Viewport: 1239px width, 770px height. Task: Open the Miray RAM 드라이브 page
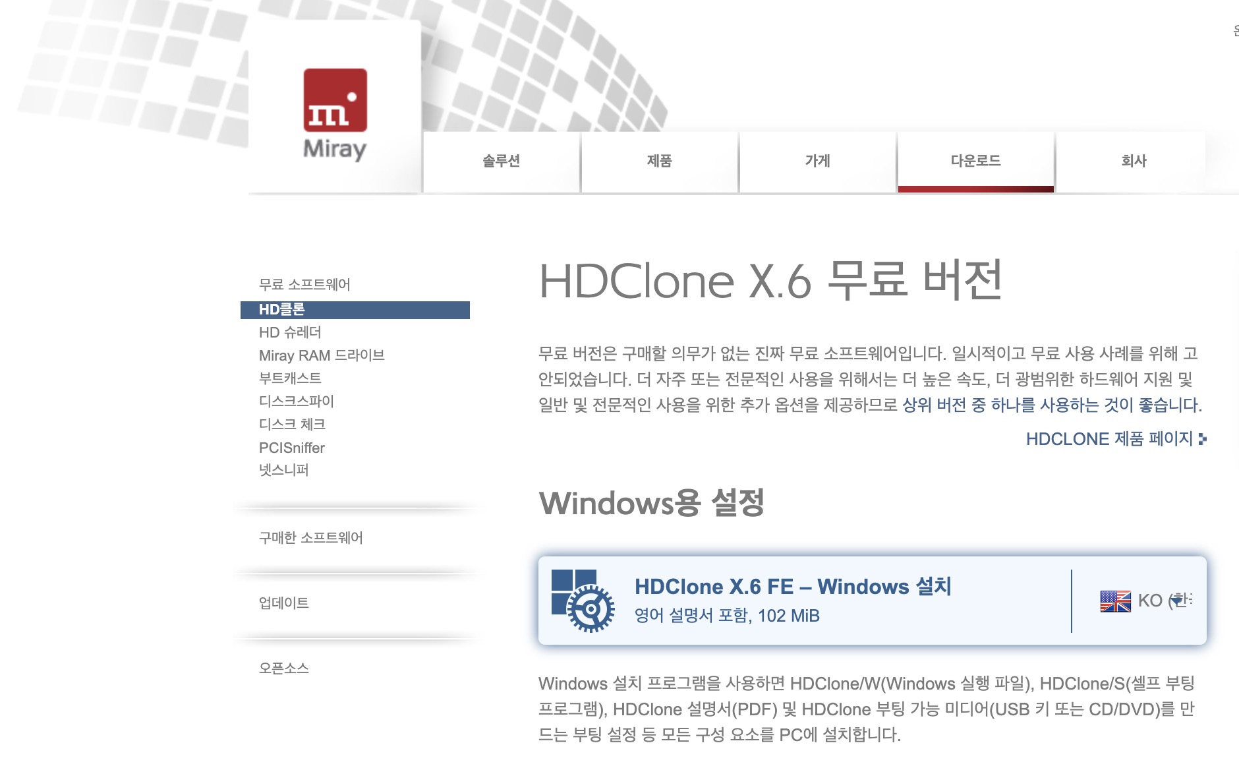pos(323,355)
